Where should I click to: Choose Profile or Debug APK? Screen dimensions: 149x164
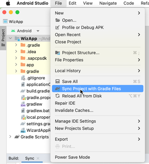98,28
